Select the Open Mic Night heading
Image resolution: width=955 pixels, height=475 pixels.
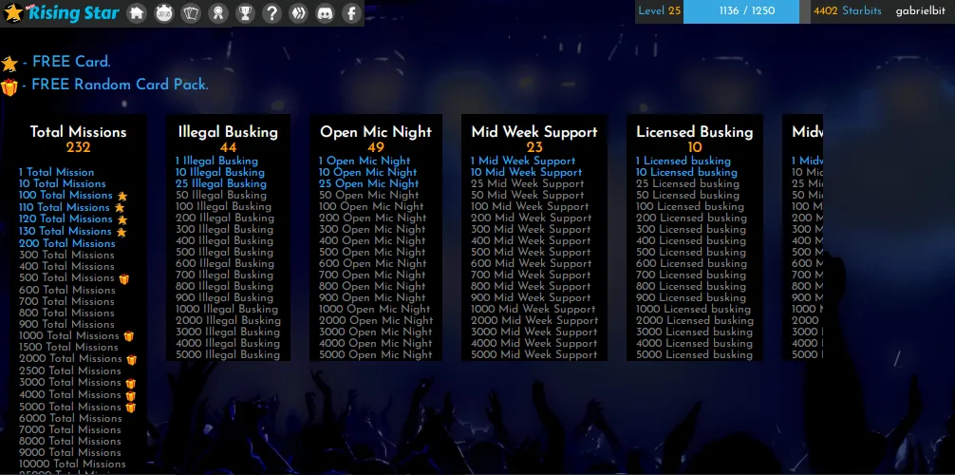click(x=376, y=132)
